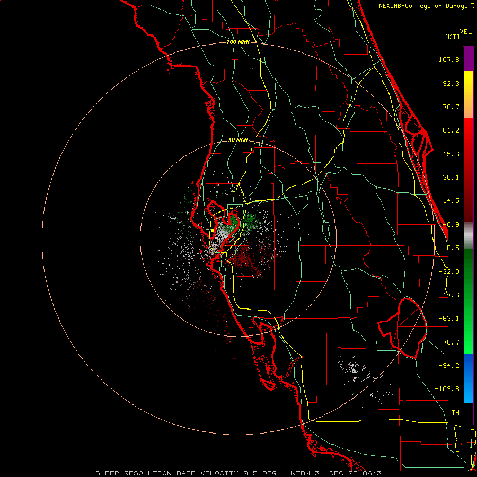
Task: Select the -47.6 legend value
Action: coord(449,295)
